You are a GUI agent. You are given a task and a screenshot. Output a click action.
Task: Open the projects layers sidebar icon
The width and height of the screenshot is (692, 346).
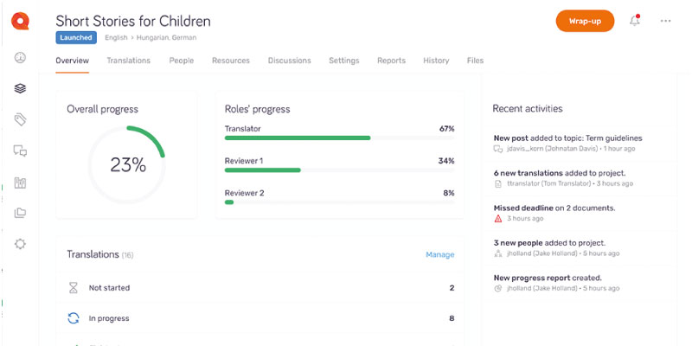(x=20, y=89)
